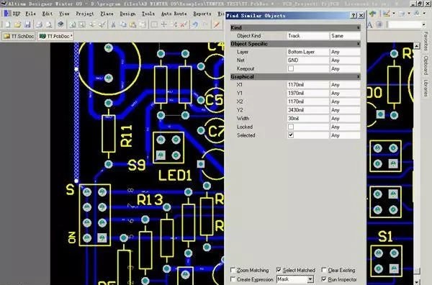Open the Auto Route menu
Image resolution: width=432 pixels, height=285 pixels.
pyautogui.click(x=174, y=14)
